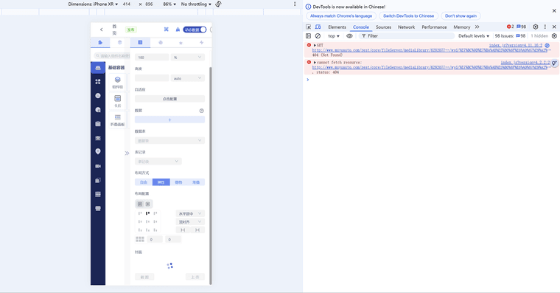Image resolution: width=560 pixels, height=293 pixels.
Task: Select the first layout direction toggle under 布局配置
Action: click(140, 204)
